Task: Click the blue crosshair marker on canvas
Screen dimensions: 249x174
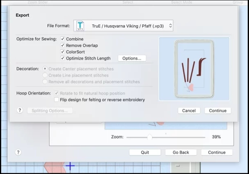Action: click(x=70, y=166)
